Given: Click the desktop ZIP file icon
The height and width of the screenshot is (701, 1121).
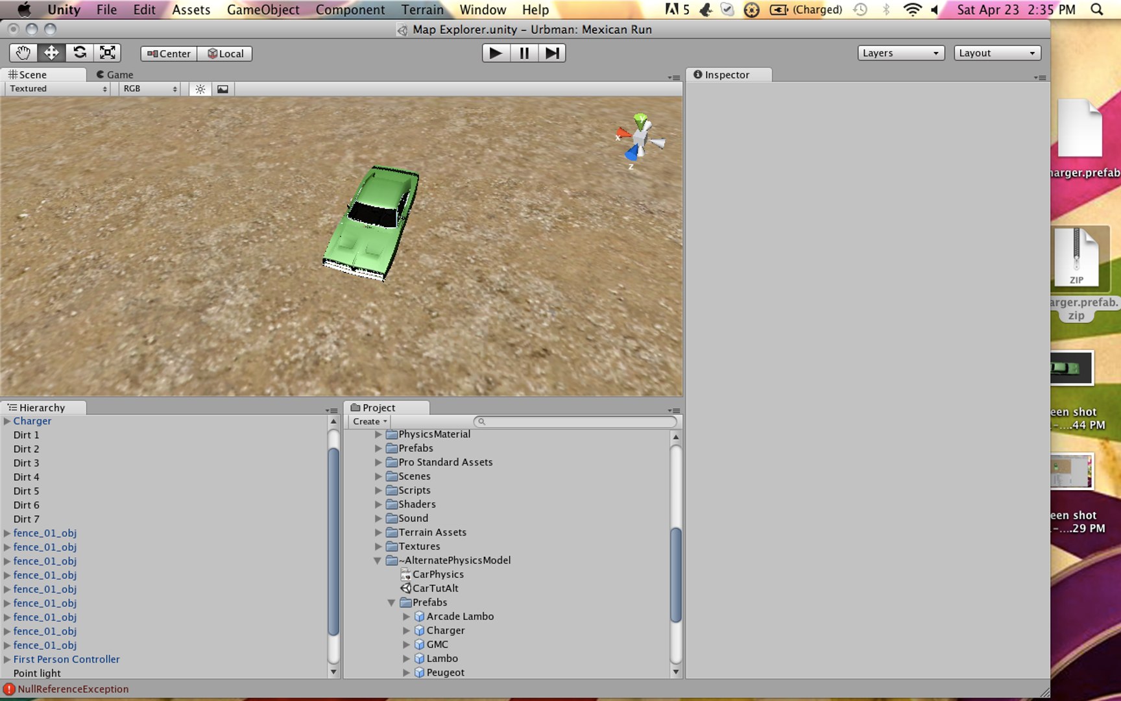Looking at the screenshot, I should click(x=1076, y=257).
